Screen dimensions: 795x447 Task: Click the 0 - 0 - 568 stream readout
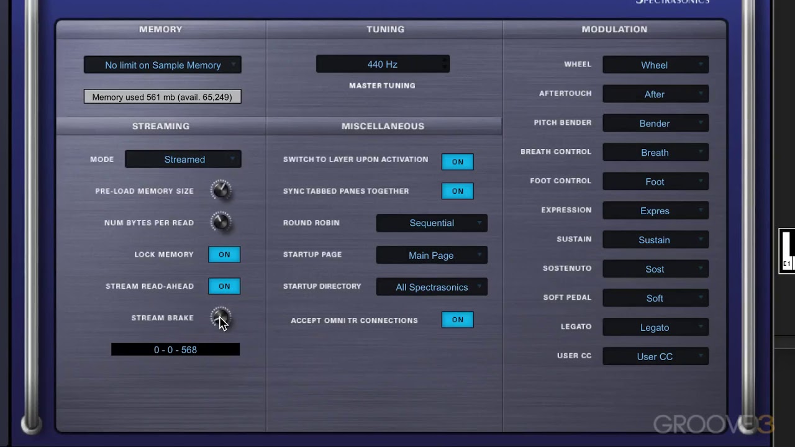(175, 350)
